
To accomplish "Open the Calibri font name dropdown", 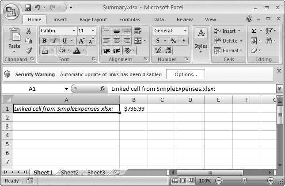I will tap(74, 31).
